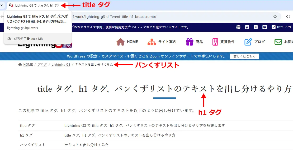Click the gift icon for 商品
Viewport: 293px width, 151px height.
tap(190, 42)
